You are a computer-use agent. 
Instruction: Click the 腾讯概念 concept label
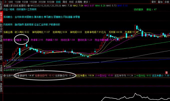39,17
